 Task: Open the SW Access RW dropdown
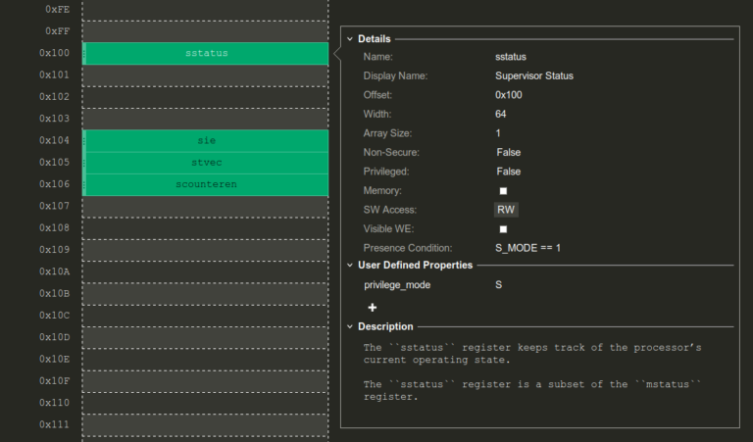coord(506,210)
